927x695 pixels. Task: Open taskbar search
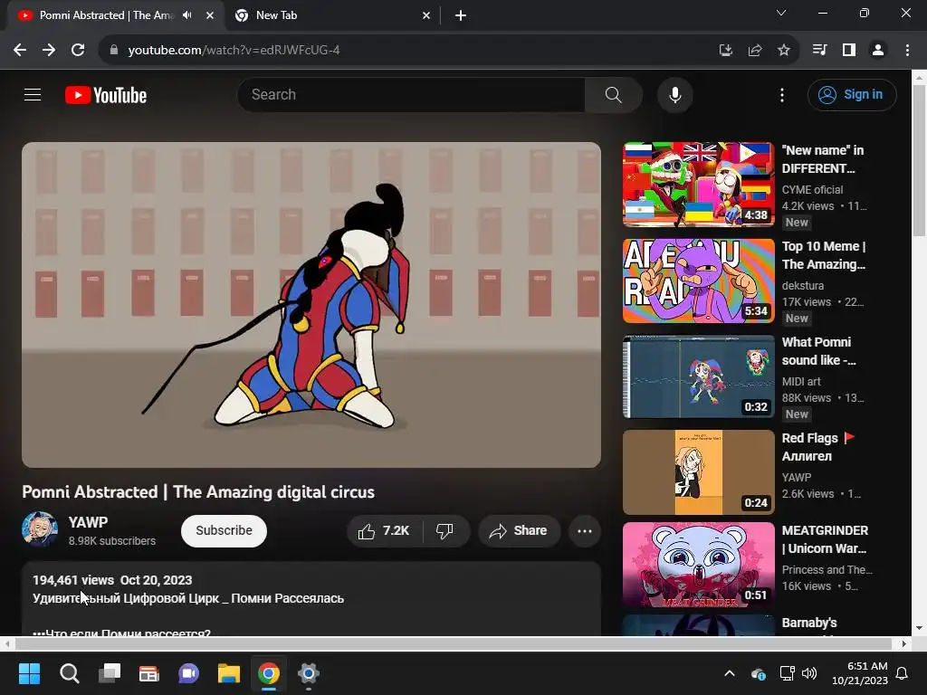[x=69, y=673]
